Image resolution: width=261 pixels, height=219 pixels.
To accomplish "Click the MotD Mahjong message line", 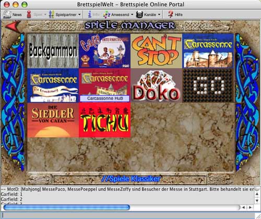I will (x=127, y=189).
